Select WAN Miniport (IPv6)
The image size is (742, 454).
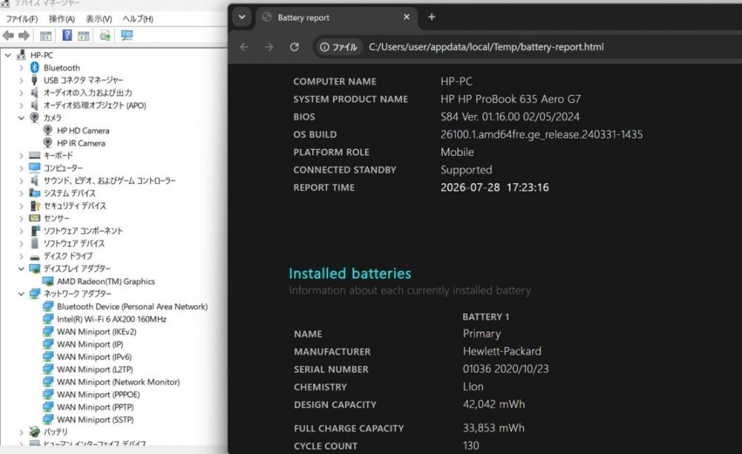pos(94,357)
